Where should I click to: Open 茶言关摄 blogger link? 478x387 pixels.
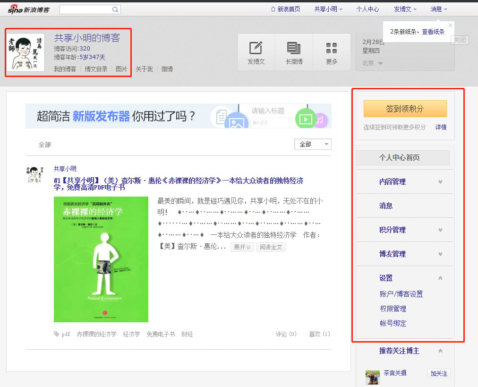[x=395, y=373]
